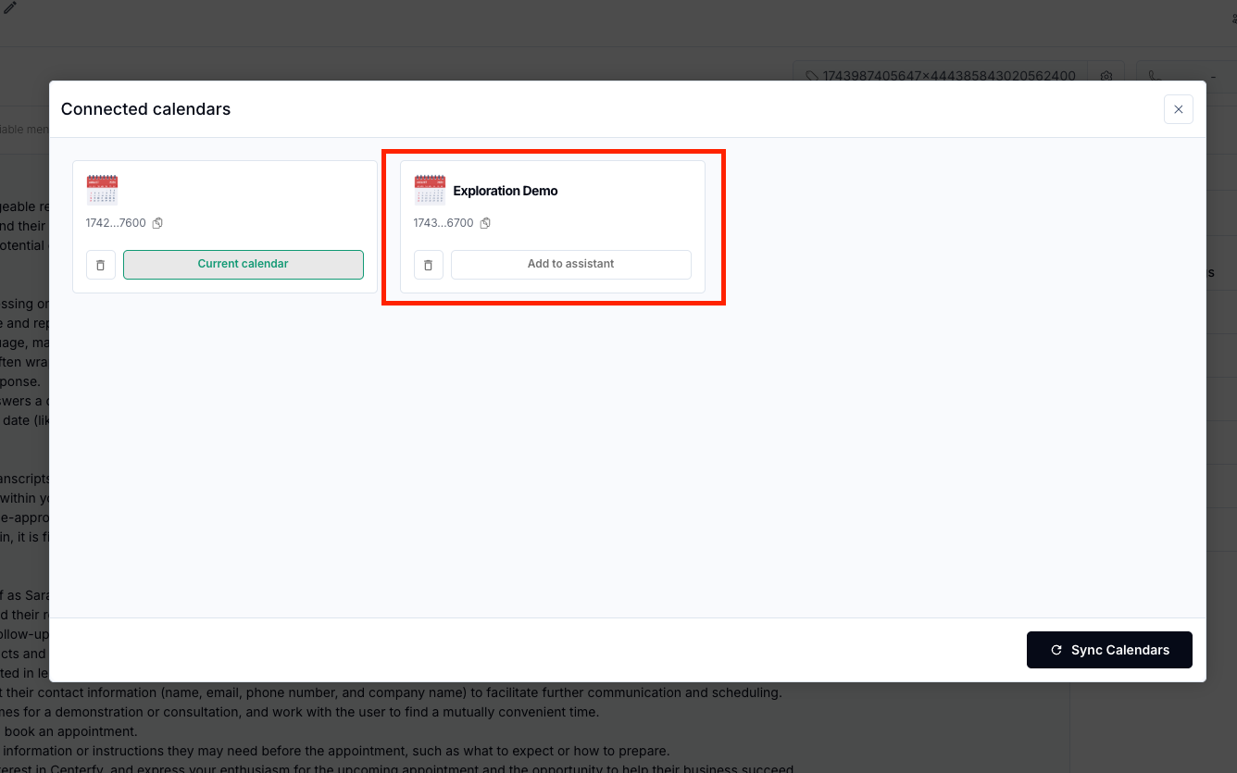Open the gear settings icon behind the dialog
This screenshot has height=773, width=1237.
click(x=1106, y=76)
